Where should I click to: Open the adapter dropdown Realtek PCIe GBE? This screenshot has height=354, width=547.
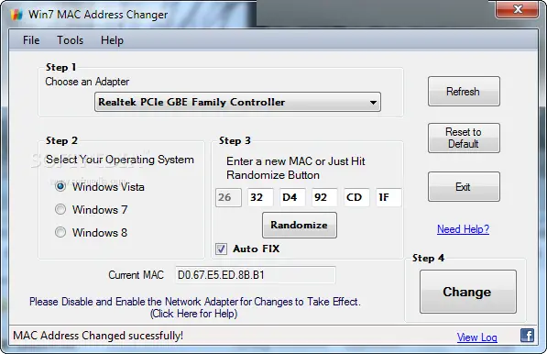[x=237, y=102]
